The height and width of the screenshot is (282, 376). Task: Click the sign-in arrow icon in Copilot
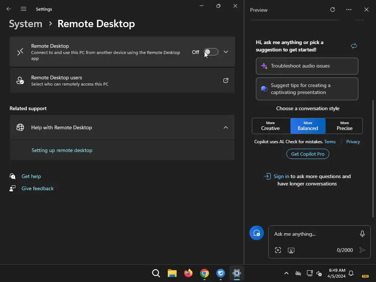(x=267, y=176)
